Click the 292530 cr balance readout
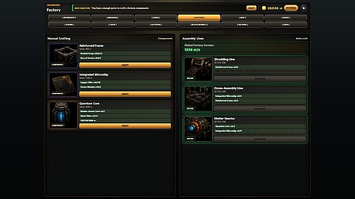Screen dimensions: 355x199 275,8
